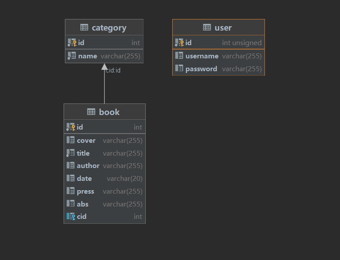Click the primary key icon of book id
Viewport: 340px width, 260px height.
click(x=71, y=127)
